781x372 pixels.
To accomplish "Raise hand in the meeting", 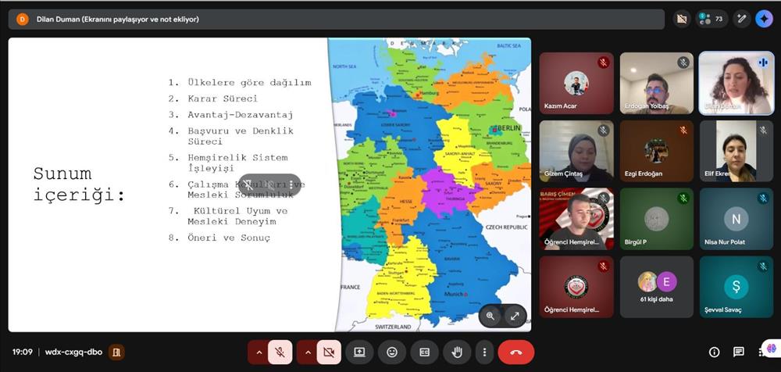I will click(x=457, y=352).
